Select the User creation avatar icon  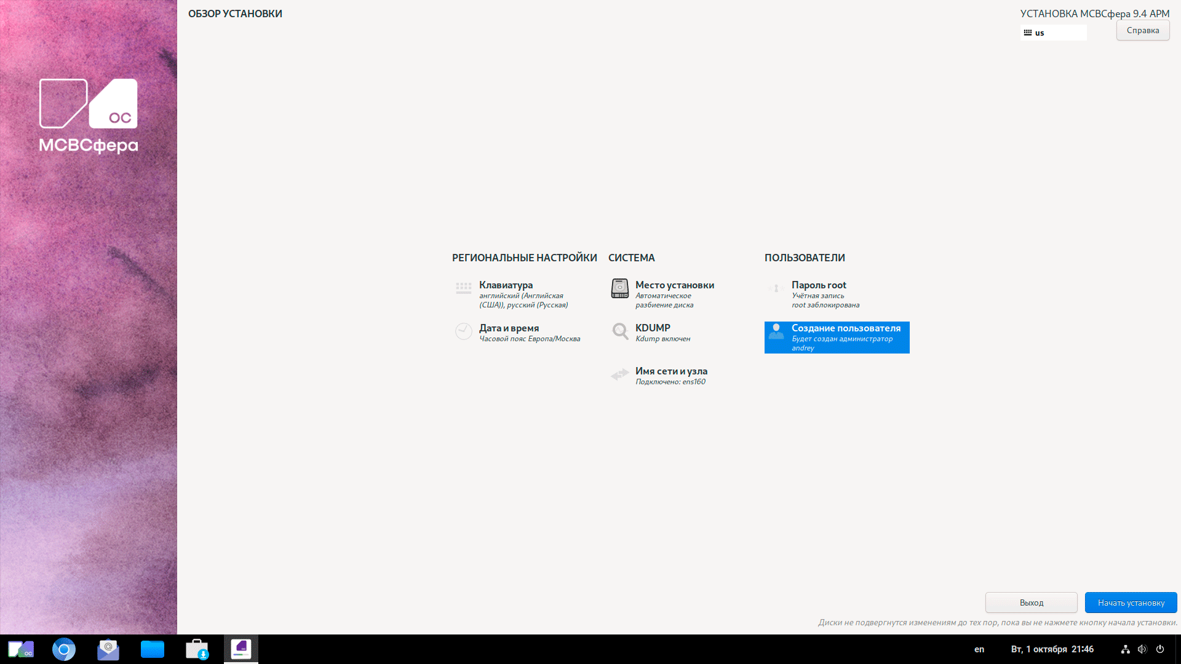(776, 331)
